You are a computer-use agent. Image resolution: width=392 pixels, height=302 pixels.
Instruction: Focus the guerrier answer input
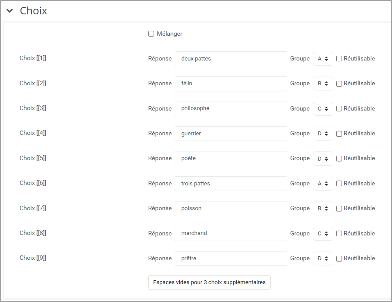tap(231, 134)
